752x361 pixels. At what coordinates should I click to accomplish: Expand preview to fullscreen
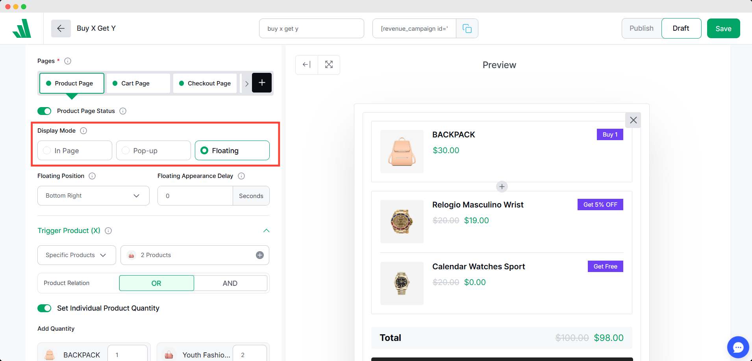pos(329,65)
